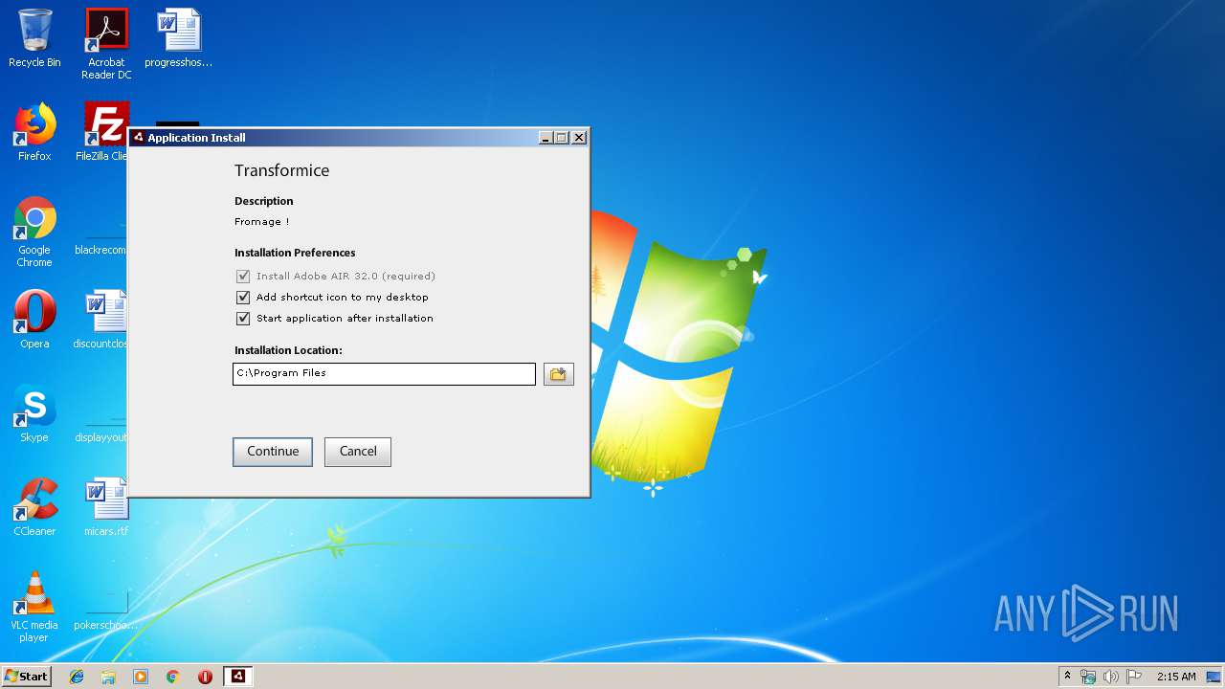Open Action Center flag icon
This screenshot has width=1225, height=689.
tap(1134, 677)
